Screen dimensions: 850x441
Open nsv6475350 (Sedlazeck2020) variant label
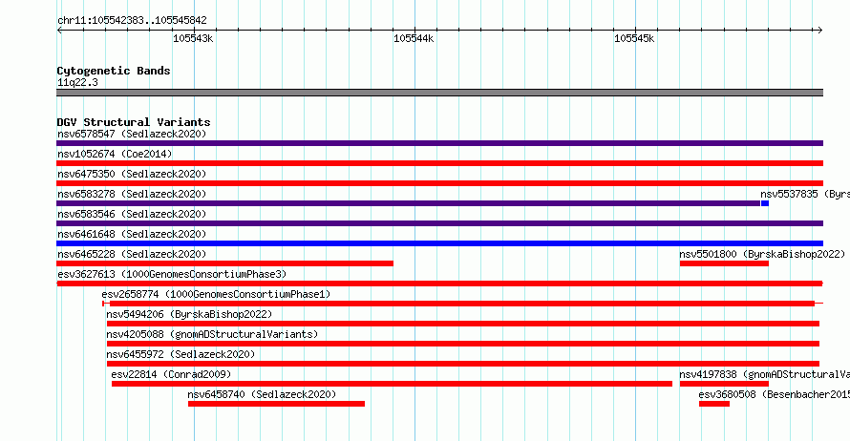132,174
